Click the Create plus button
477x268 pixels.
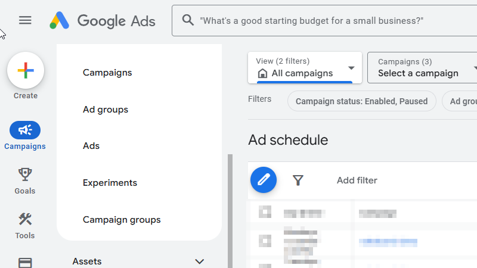click(26, 71)
